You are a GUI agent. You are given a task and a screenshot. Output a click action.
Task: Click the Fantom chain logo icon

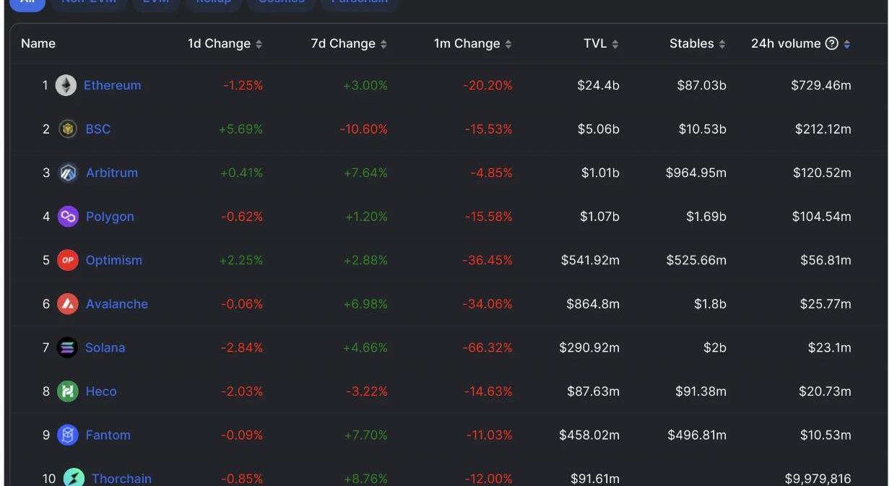click(x=68, y=435)
